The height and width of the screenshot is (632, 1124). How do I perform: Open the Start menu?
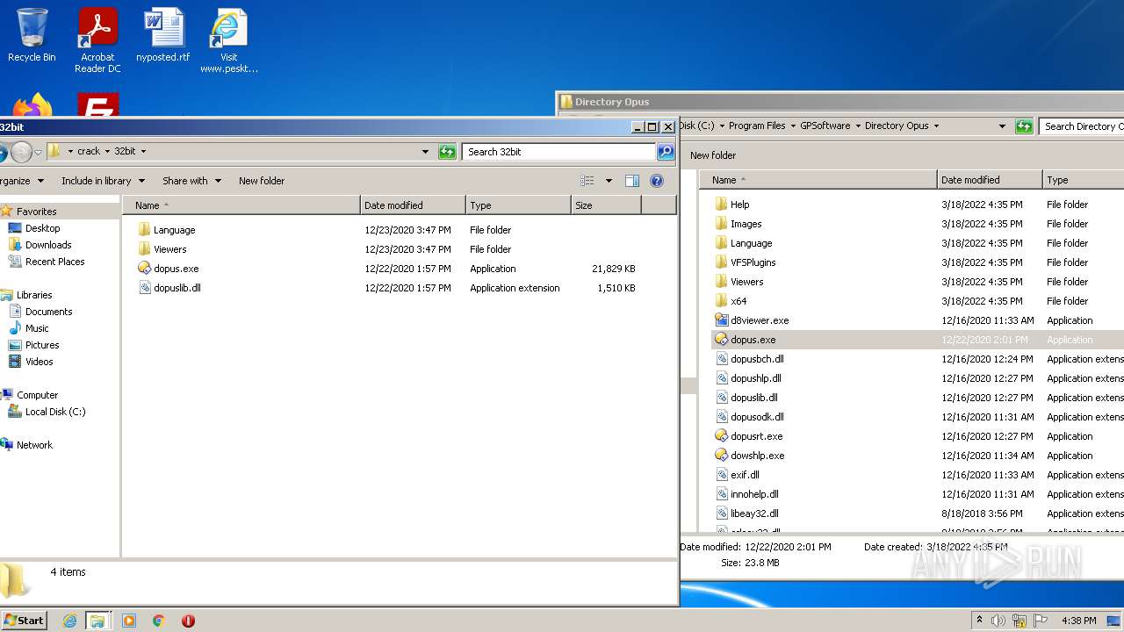tap(24, 621)
